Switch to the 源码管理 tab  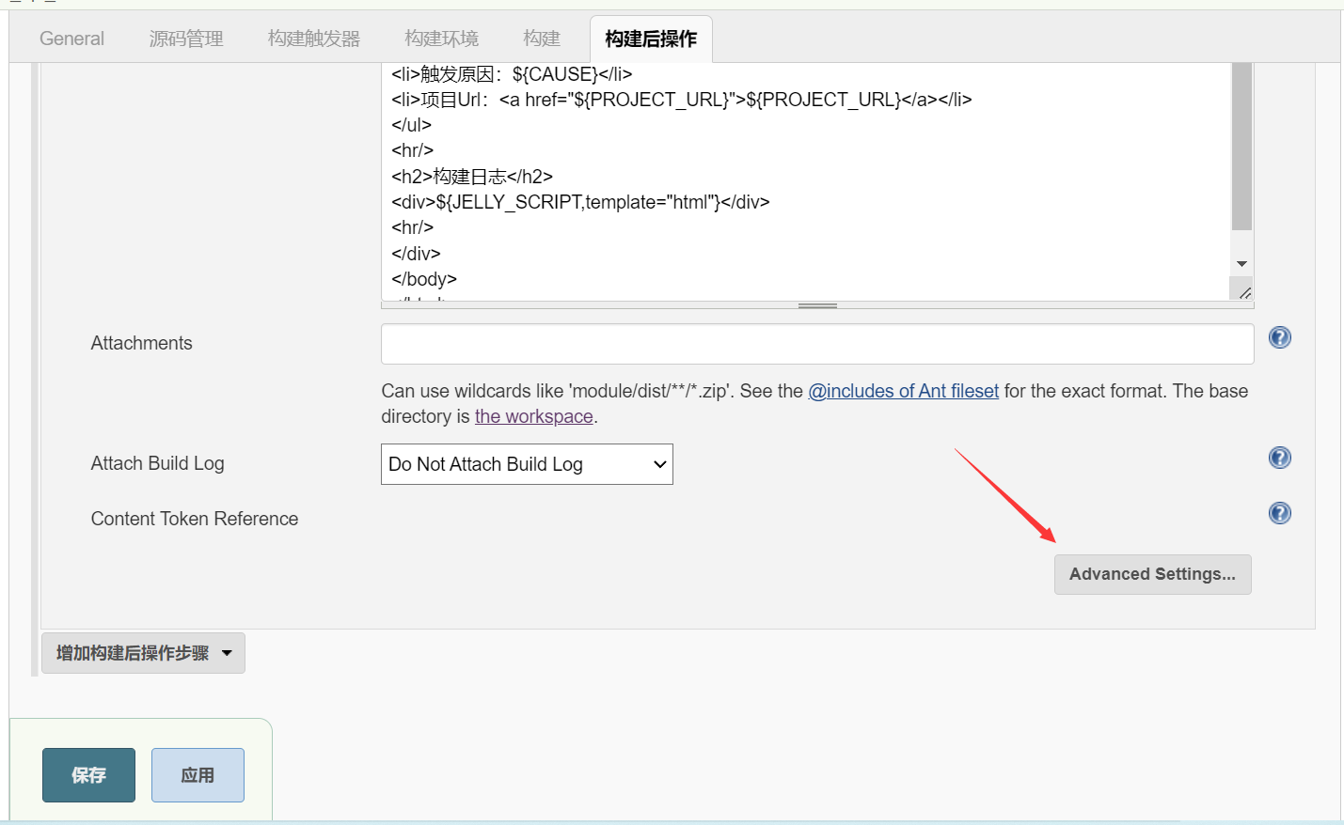pyautogui.click(x=186, y=39)
